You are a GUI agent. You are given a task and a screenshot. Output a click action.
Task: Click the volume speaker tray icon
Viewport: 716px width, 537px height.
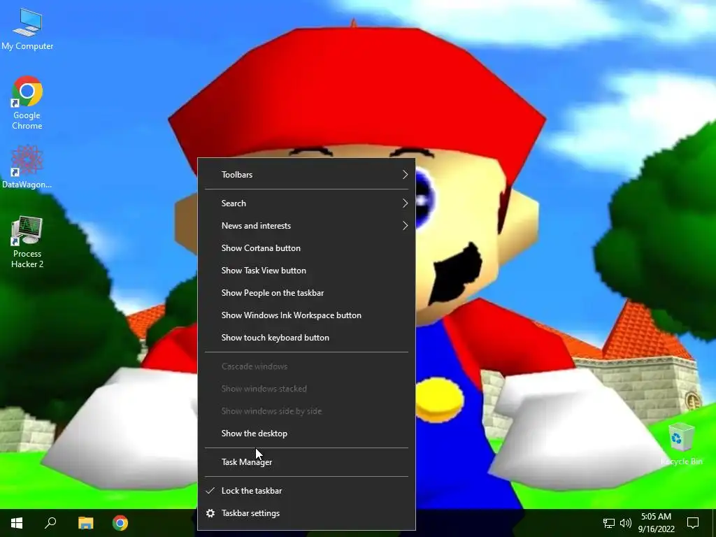(626, 523)
